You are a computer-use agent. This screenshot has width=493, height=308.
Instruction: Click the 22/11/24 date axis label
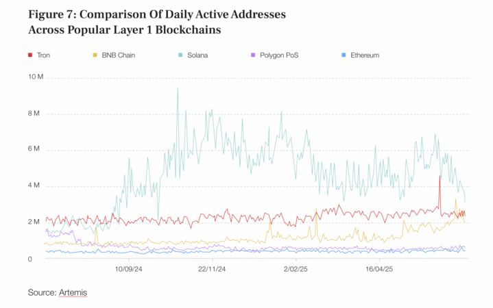[x=212, y=269]
